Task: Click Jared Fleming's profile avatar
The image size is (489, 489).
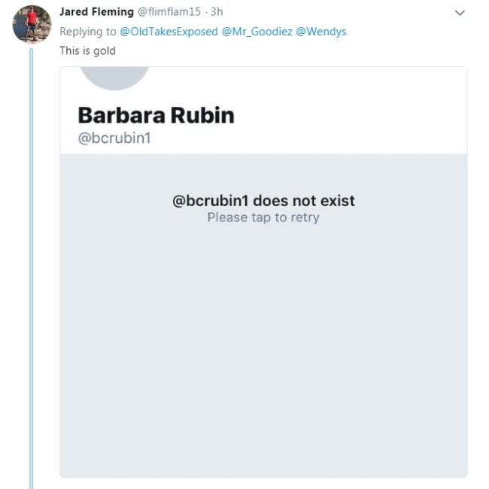Action: coord(32,24)
